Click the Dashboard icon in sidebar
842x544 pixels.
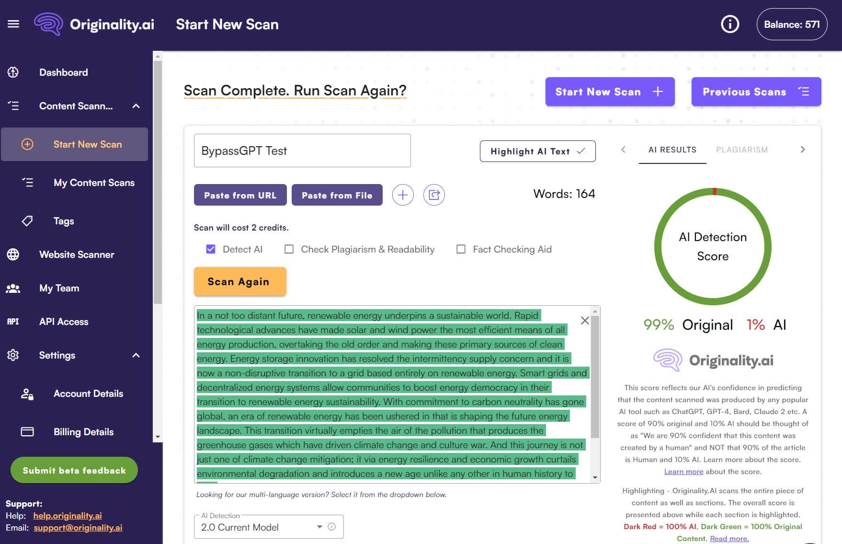coord(13,72)
